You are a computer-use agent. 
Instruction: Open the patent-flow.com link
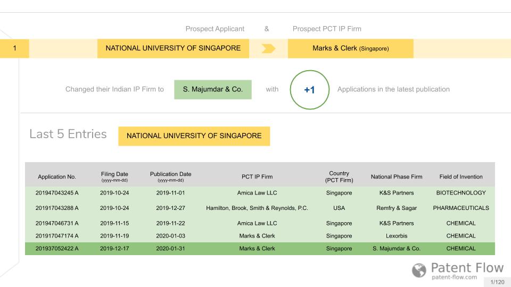pos(454,277)
